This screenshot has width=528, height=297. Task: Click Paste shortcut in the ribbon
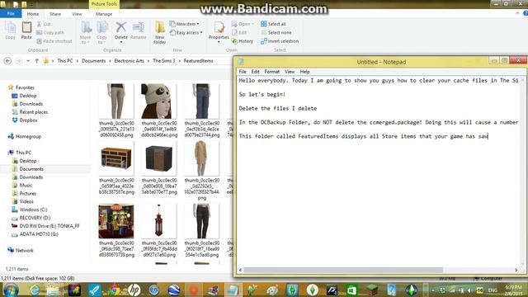coord(54,41)
